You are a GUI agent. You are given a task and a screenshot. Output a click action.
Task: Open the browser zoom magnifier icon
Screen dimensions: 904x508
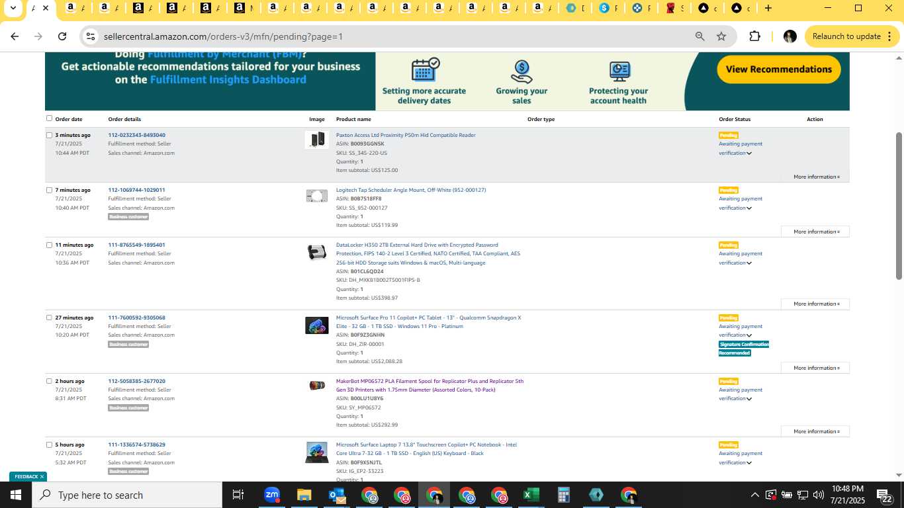[700, 36]
